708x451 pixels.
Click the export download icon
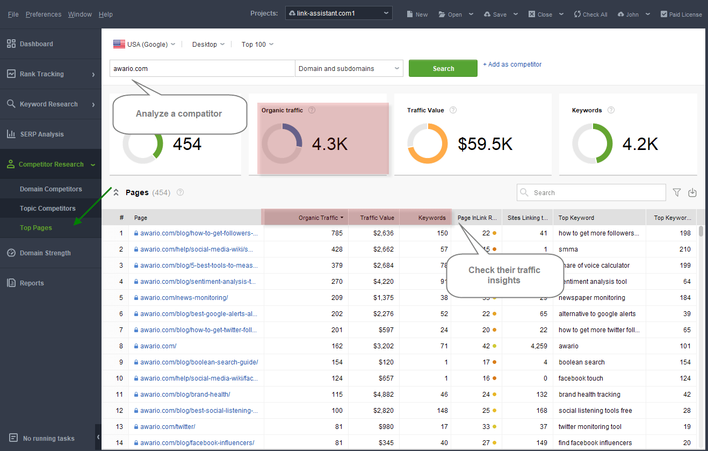(x=692, y=192)
